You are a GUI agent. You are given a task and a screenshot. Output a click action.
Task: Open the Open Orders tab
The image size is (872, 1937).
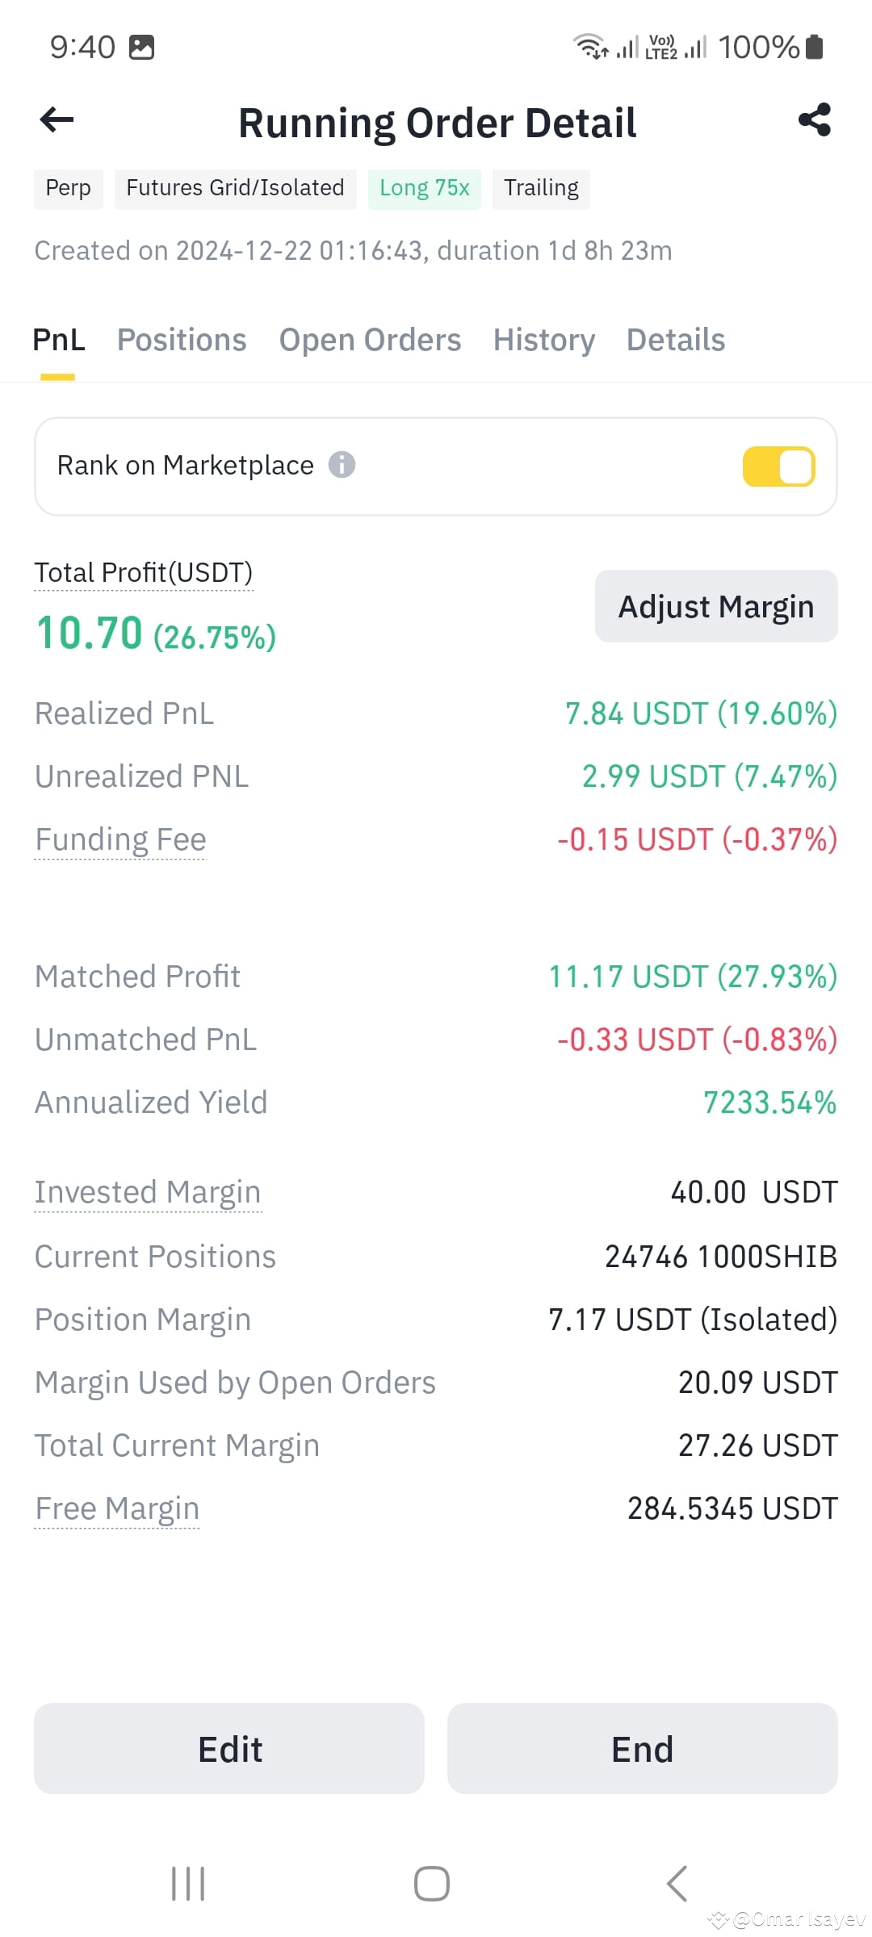(x=370, y=340)
